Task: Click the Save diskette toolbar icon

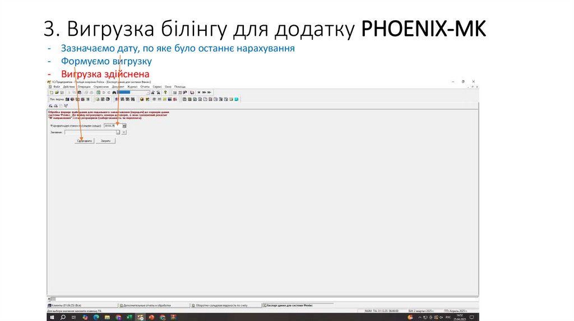Action: (62, 92)
